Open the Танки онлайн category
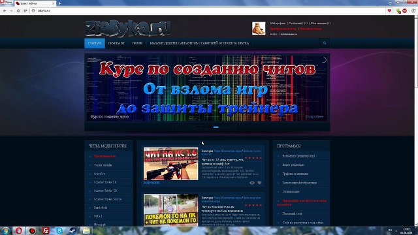Image resolution: width=418 pixels, height=235 pixels. 103,165
